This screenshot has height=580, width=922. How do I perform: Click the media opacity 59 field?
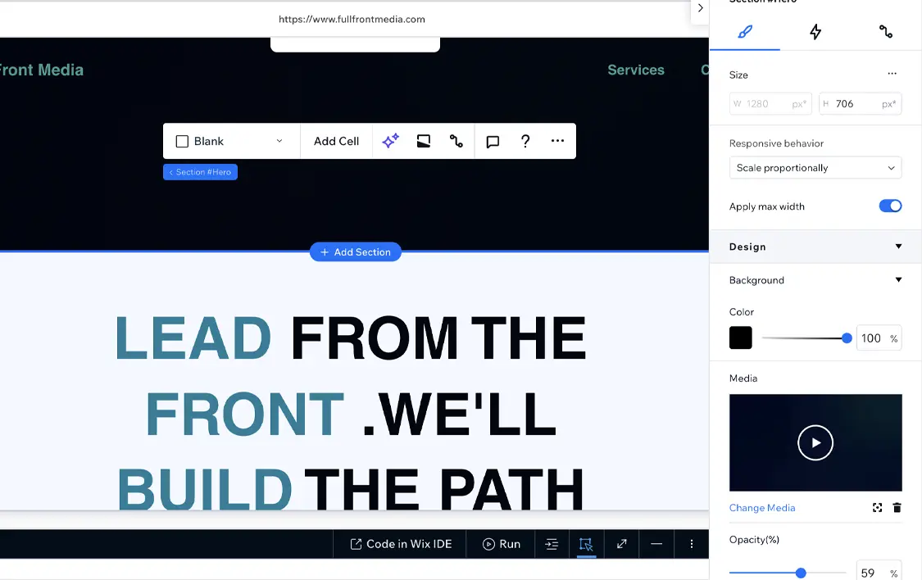click(x=879, y=573)
